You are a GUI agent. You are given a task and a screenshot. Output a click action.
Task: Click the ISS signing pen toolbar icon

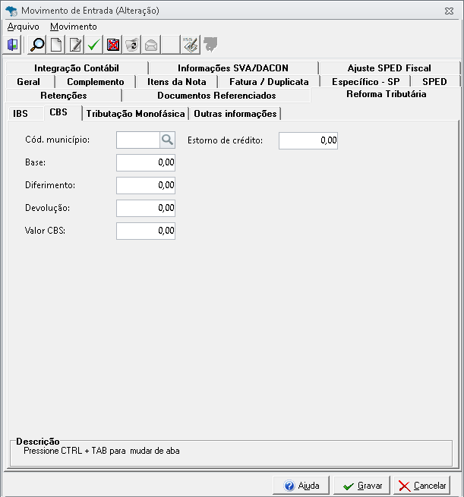tap(191, 45)
